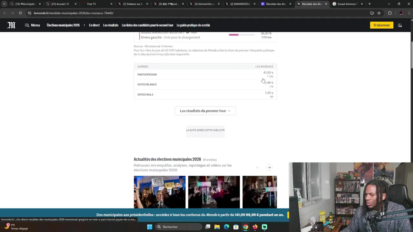Open the tab search dropdown arrow
The width and height of the screenshot is (413, 232).
coord(4,4)
